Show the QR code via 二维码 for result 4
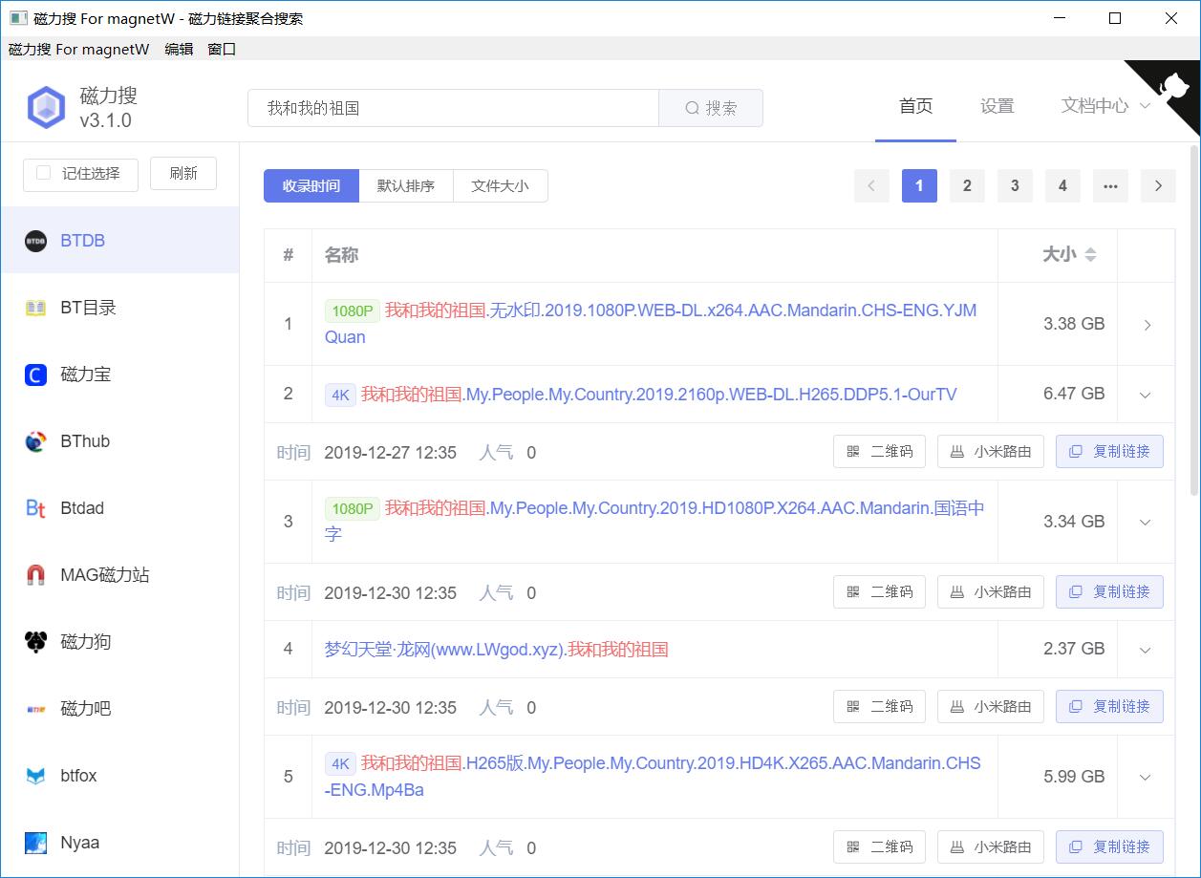Screen dimensions: 1201x878 879,706
